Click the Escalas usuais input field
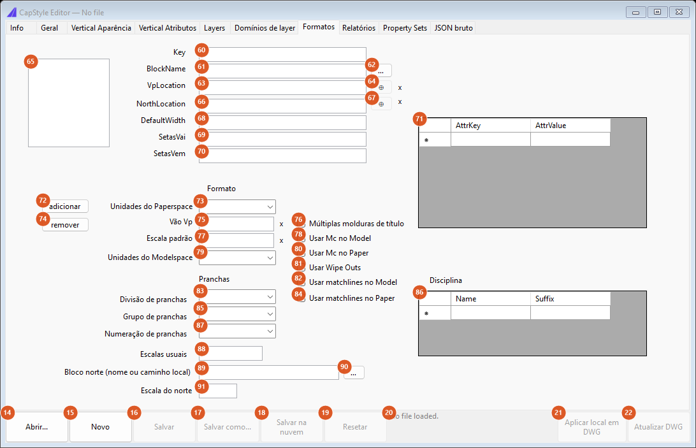This screenshot has height=448, width=696. 230,354
